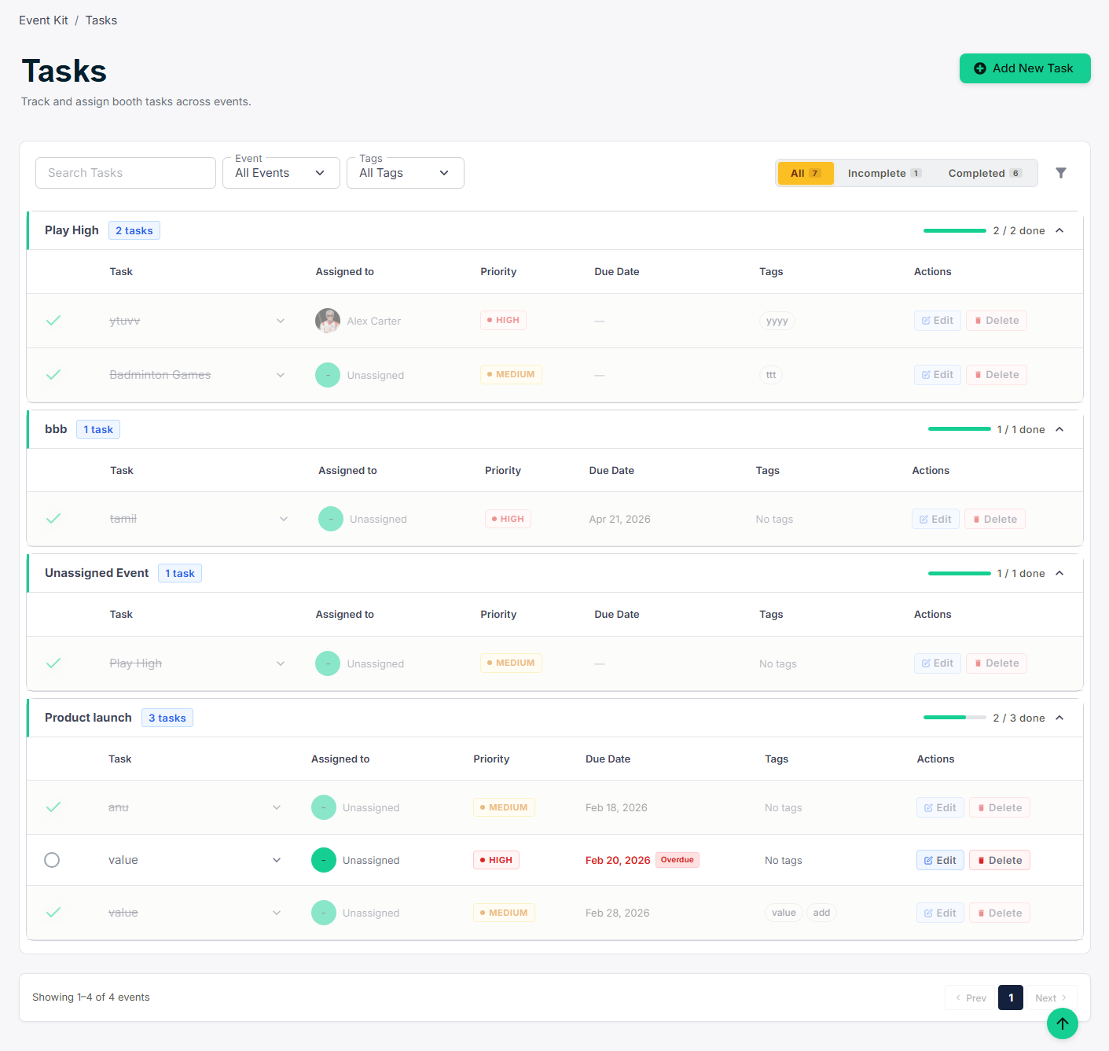This screenshot has width=1109, height=1051.
Task: Switch to the Incomplete tab
Action: 884,173
